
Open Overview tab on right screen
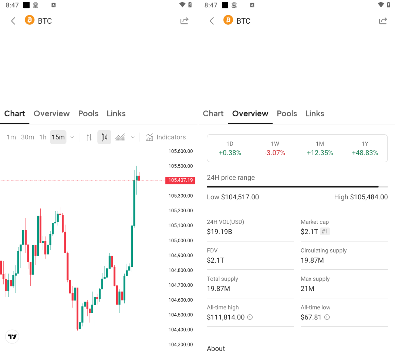click(250, 113)
